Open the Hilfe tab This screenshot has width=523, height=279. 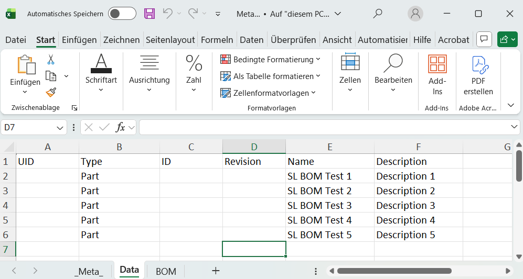422,40
